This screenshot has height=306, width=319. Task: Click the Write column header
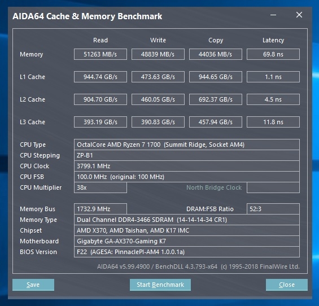coord(158,40)
